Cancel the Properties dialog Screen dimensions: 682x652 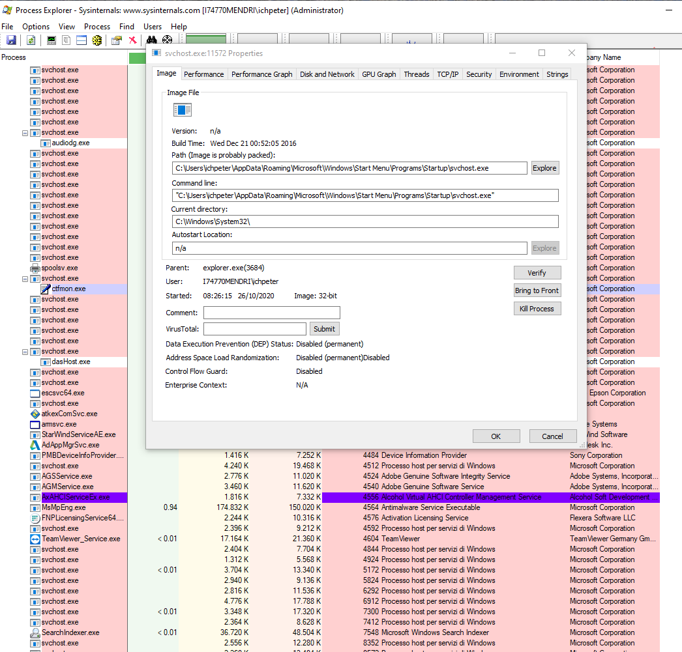(553, 436)
